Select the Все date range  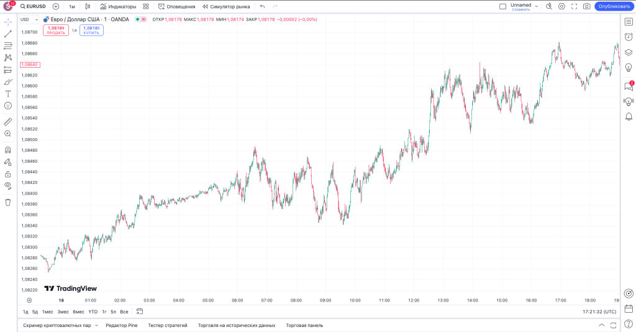124,311
